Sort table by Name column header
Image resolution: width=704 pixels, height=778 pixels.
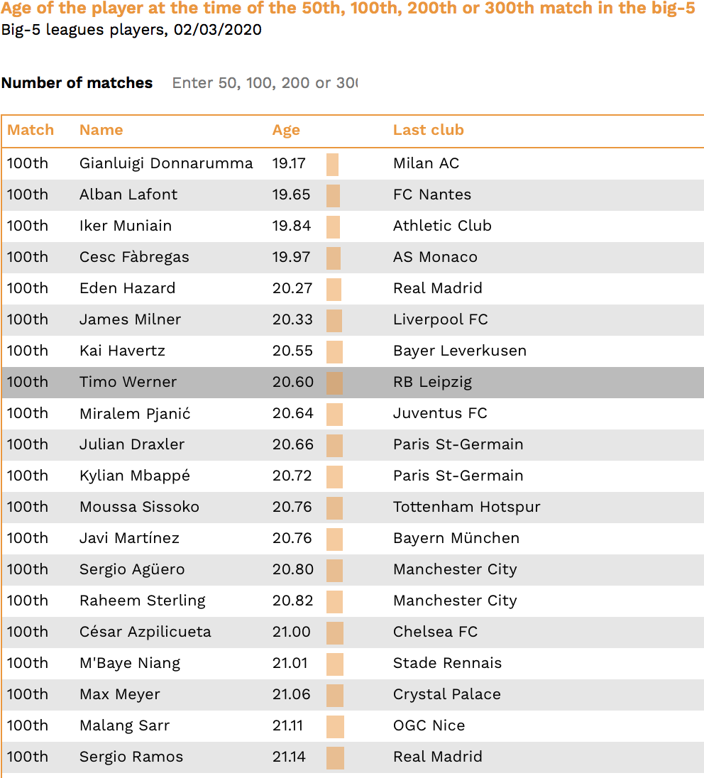click(x=101, y=130)
